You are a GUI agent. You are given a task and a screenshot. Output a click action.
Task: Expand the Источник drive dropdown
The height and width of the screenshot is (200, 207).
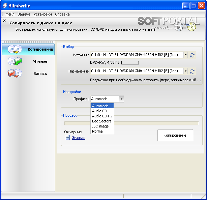(x=185, y=55)
